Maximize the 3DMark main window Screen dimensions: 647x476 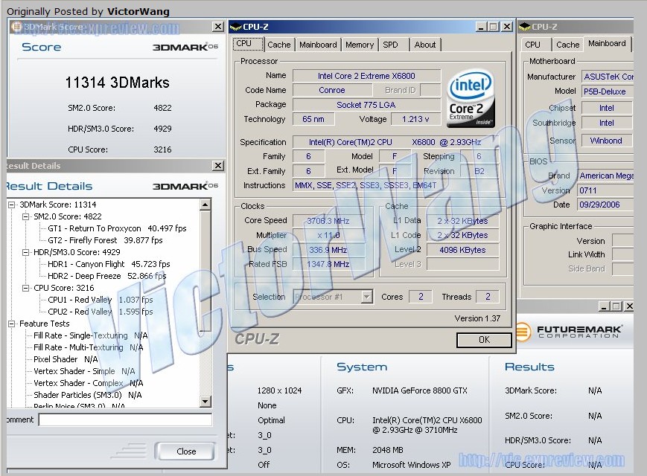pyautogui.click(x=616, y=306)
